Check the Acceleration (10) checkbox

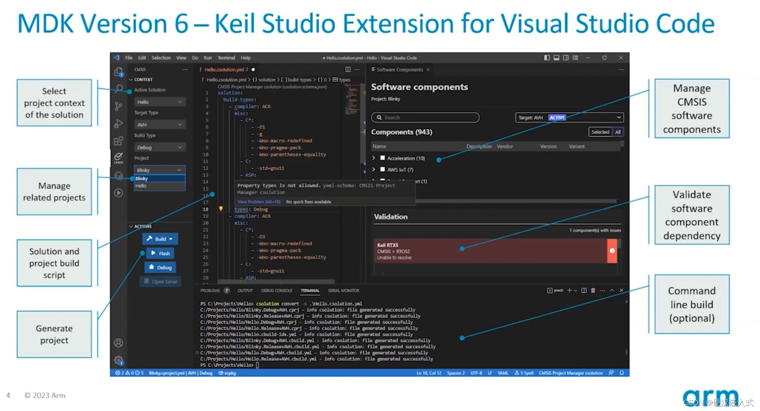click(383, 158)
